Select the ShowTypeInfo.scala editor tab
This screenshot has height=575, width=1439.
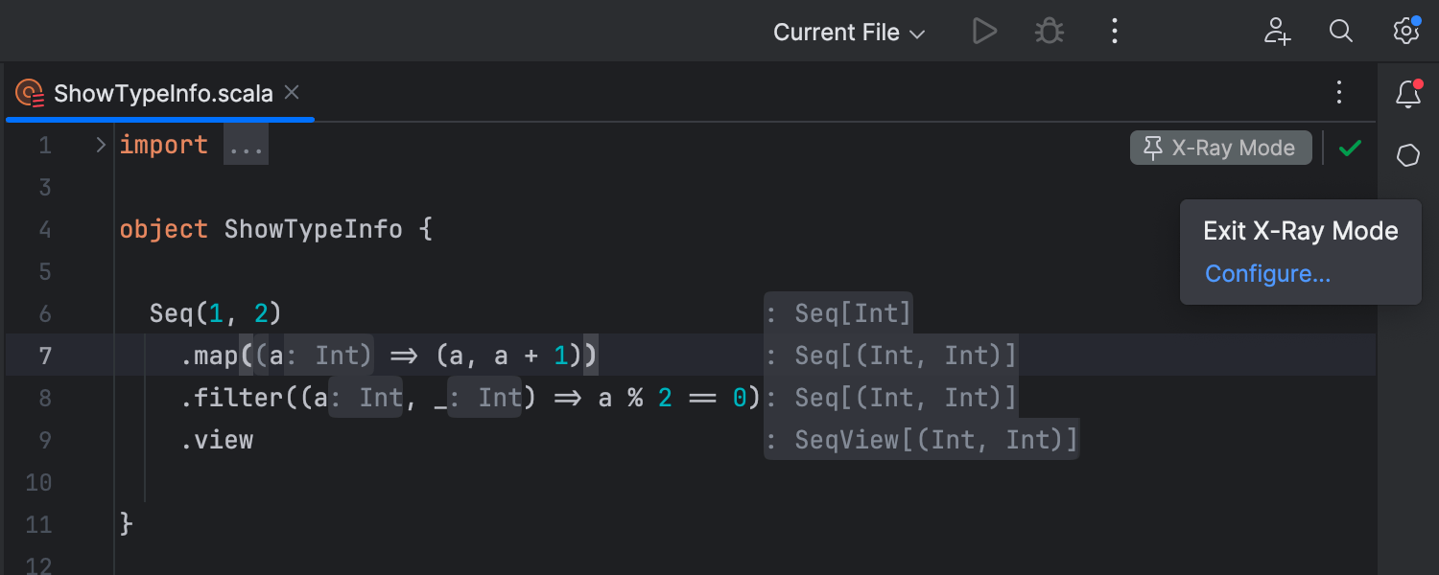(159, 93)
